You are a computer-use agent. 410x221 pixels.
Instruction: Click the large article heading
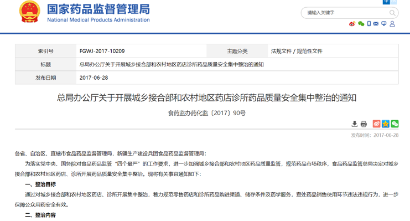(x=206, y=98)
